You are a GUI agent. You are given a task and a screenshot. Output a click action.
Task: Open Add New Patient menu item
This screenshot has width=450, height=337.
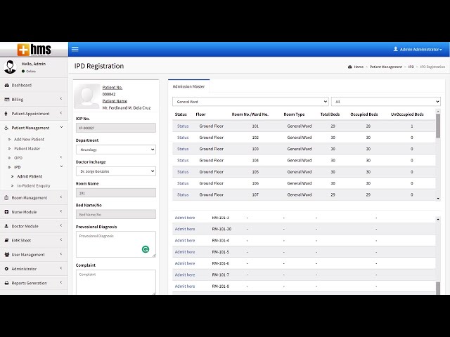click(29, 139)
